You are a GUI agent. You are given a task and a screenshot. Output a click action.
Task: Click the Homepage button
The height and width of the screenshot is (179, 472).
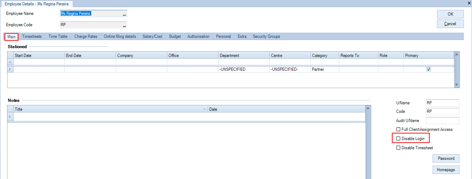[446, 170]
